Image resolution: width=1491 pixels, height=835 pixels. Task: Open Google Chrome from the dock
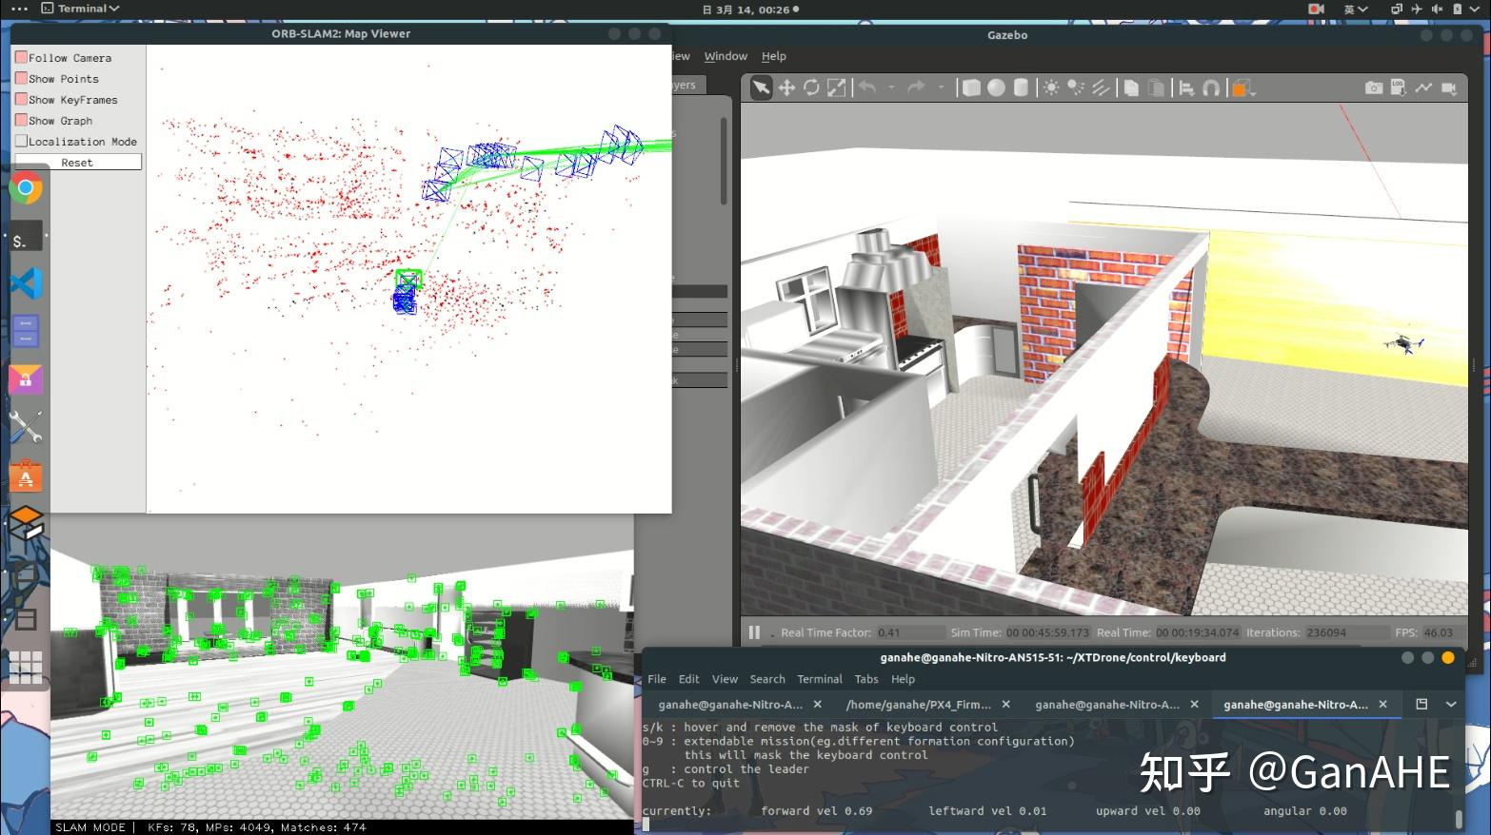pos(26,188)
